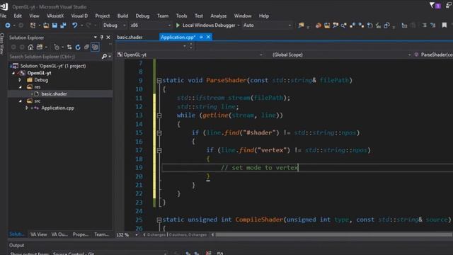The width and height of the screenshot is (453, 255).
Task: Click the search magnifier in Solution Explorer
Action: click(x=104, y=57)
